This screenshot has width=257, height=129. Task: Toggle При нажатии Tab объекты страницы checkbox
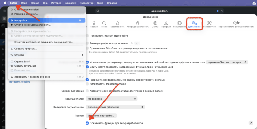(87, 48)
